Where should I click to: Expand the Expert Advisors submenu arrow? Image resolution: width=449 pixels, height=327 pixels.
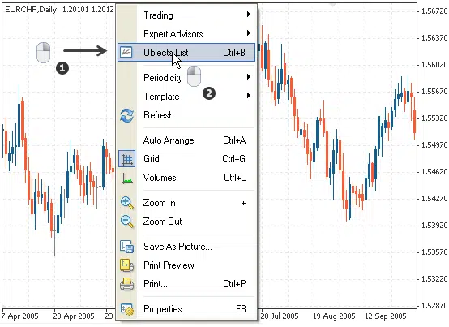(249, 33)
